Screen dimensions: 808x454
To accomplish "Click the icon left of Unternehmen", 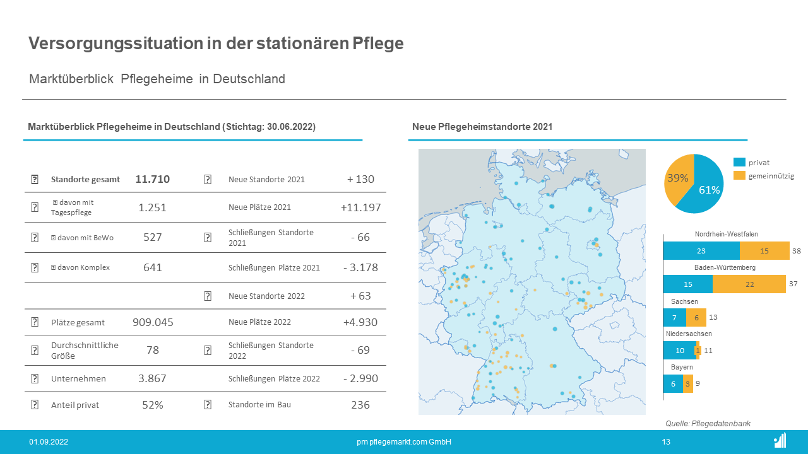I will click(x=35, y=379).
